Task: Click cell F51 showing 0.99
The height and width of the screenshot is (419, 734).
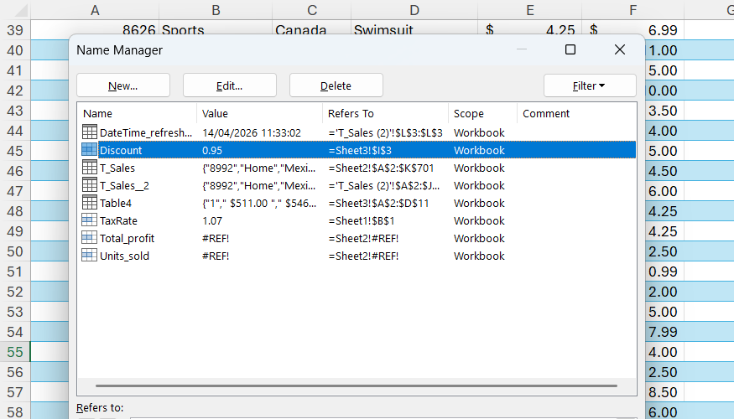Action: [664, 272]
